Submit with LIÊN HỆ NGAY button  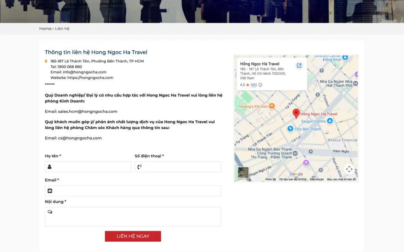pos(133,236)
